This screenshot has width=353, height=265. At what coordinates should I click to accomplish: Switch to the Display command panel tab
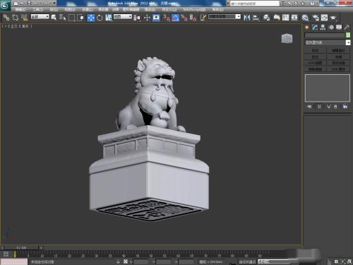point(339,28)
